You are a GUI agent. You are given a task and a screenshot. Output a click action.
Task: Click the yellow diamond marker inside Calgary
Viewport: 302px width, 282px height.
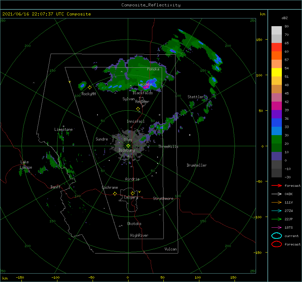(x=133, y=193)
